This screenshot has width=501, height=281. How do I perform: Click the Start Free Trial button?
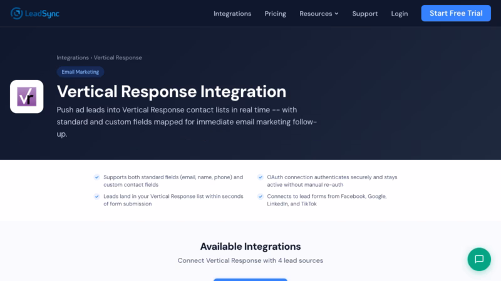[456, 13]
